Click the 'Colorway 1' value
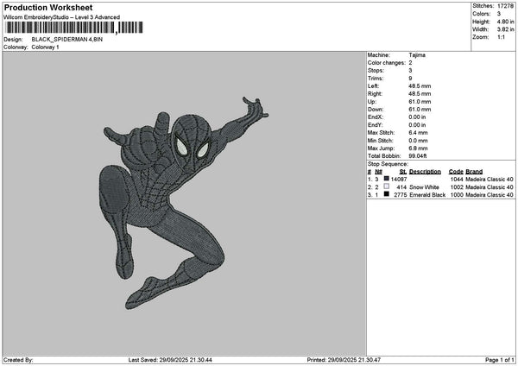518x366 pixels. tap(45, 47)
